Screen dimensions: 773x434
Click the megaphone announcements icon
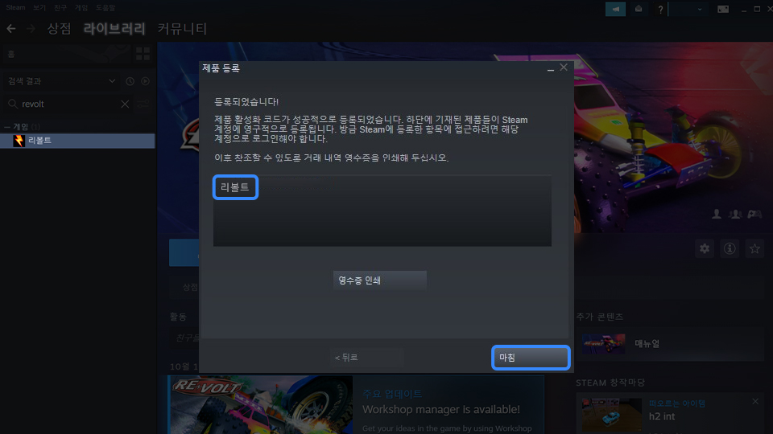click(615, 9)
